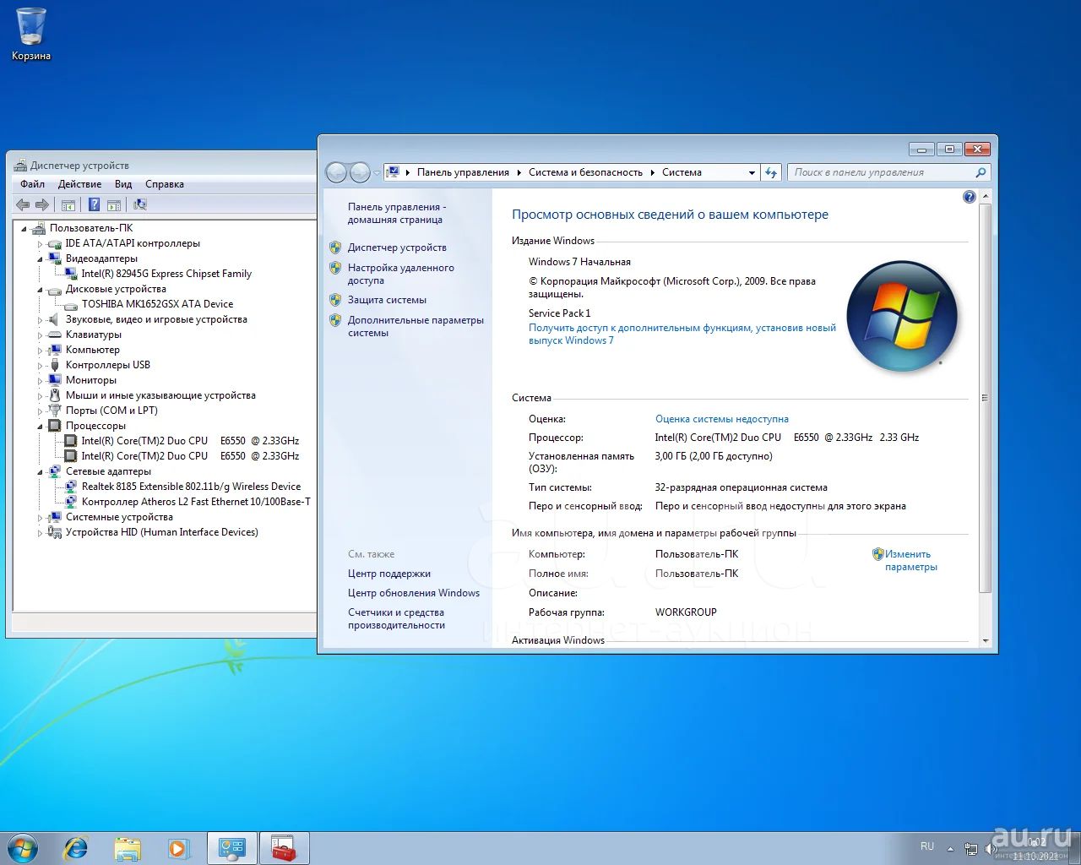Open the Windows Start orb
Image resolution: width=1081 pixels, height=865 pixels.
(x=23, y=848)
